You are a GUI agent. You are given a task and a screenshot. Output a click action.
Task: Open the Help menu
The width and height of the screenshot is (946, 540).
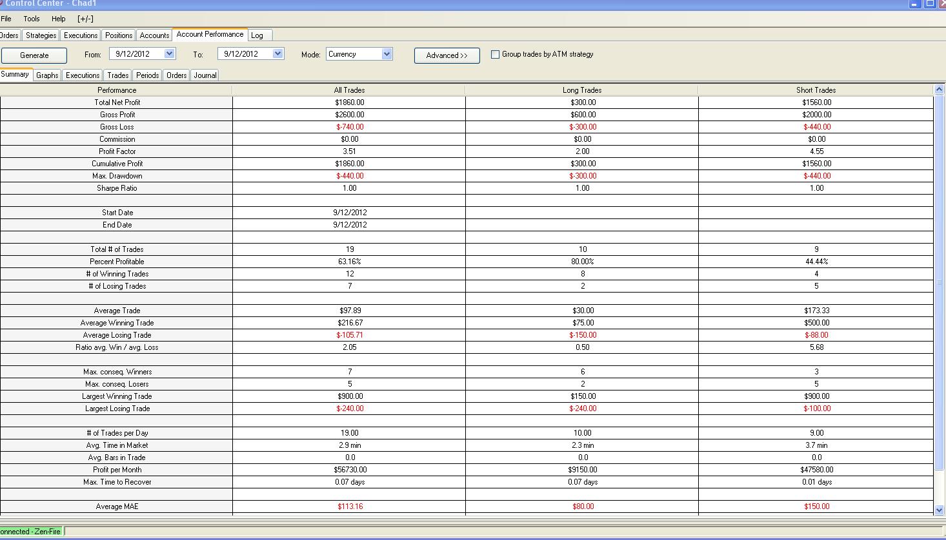coord(59,19)
